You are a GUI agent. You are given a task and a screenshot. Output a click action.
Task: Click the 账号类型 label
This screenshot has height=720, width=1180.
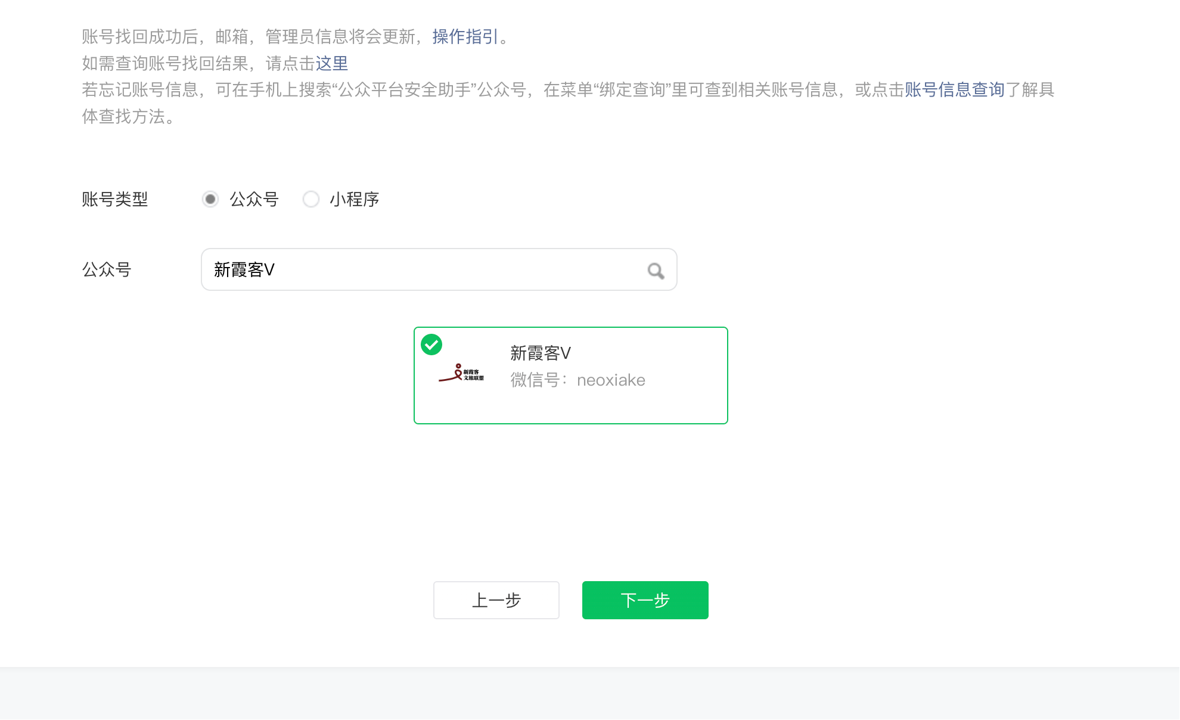point(115,199)
